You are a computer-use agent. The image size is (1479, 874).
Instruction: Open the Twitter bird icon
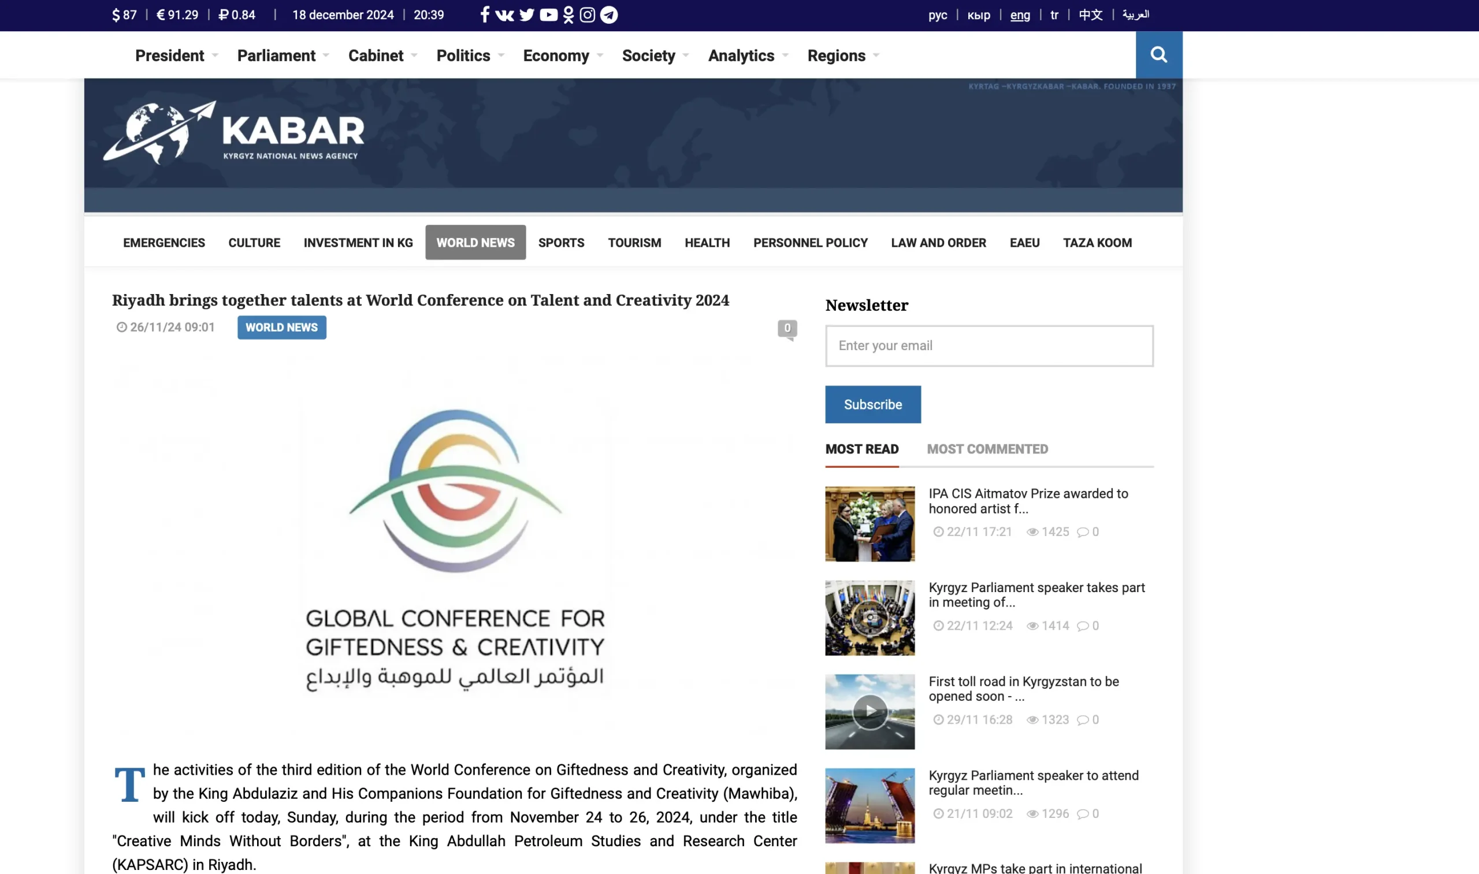click(526, 14)
